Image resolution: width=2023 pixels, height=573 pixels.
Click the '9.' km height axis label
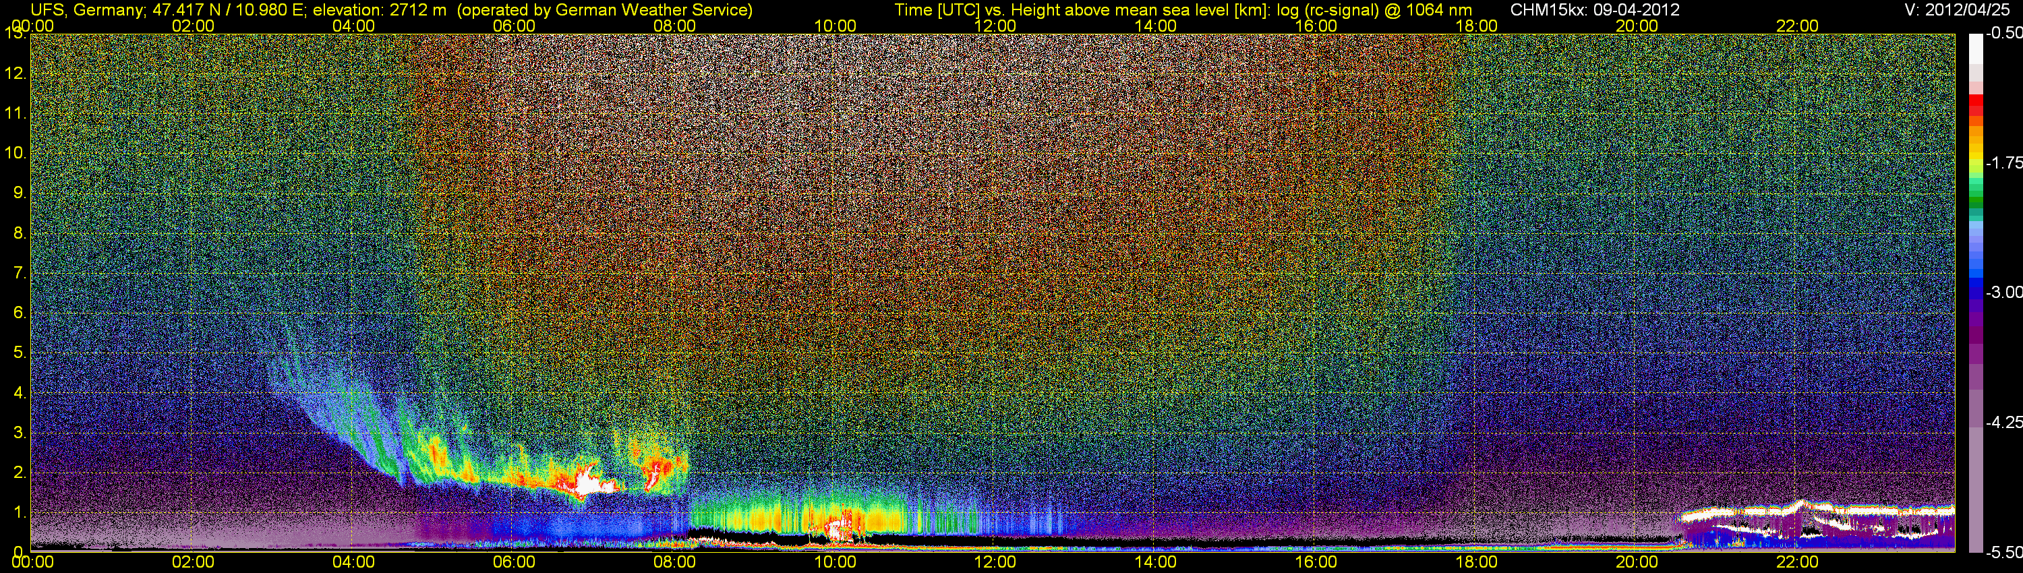[x=20, y=193]
